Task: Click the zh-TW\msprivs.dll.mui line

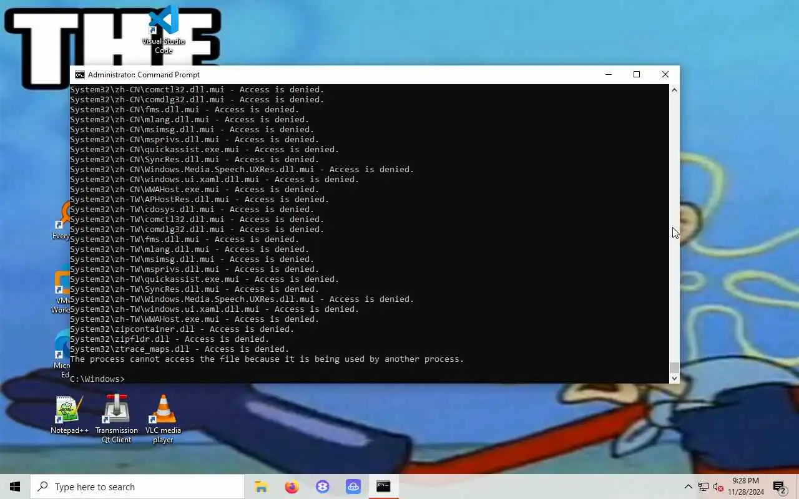Action: pos(195,269)
